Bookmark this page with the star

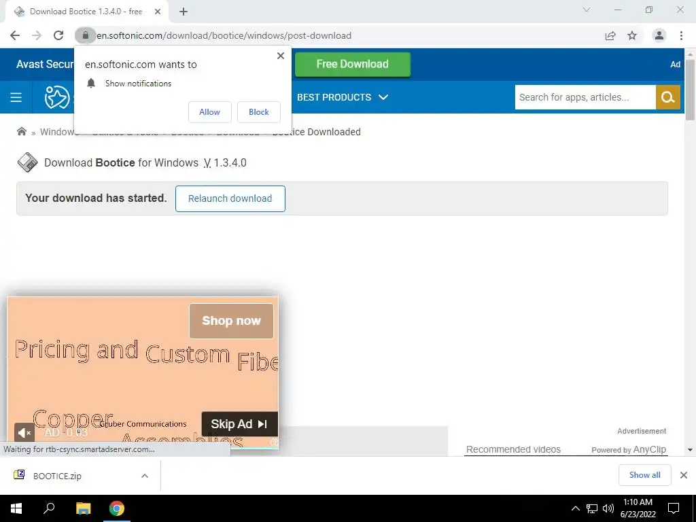click(632, 35)
